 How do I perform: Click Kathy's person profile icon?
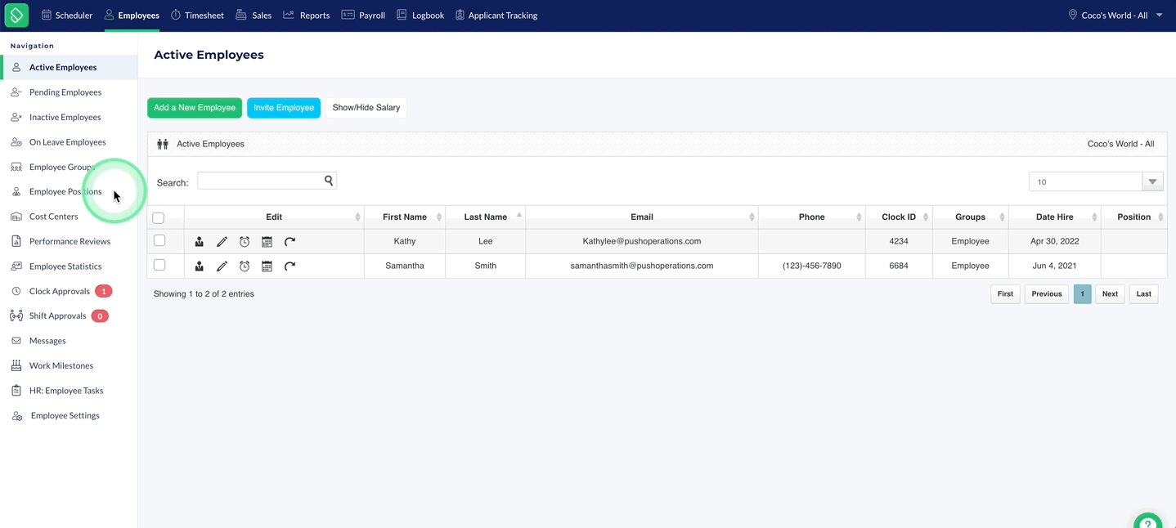pos(199,242)
